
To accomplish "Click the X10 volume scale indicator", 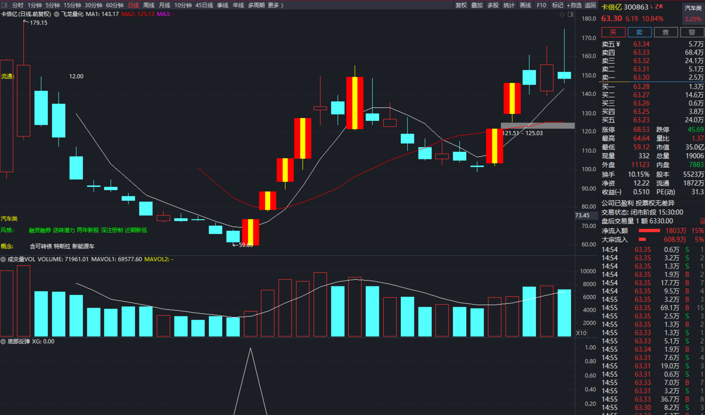I will (581, 333).
